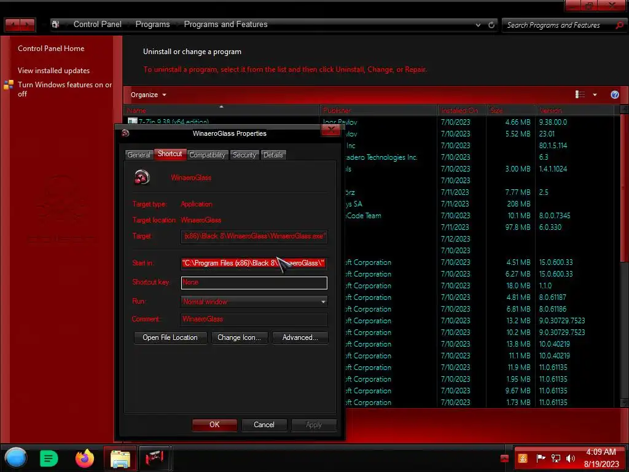Open View installed updates link
The image size is (629, 472).
pyautogui.click(x=53, y=71)
